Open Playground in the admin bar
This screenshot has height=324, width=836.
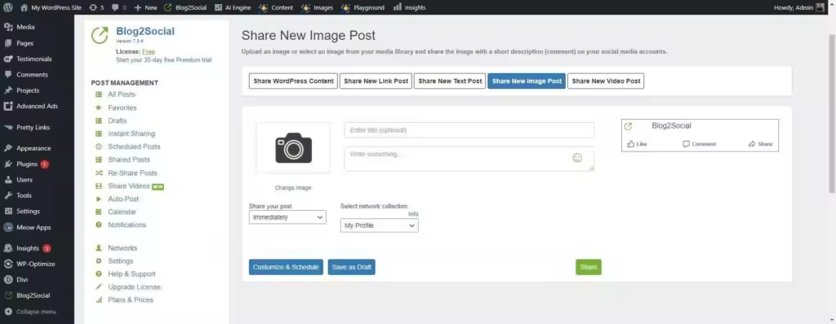362,7
